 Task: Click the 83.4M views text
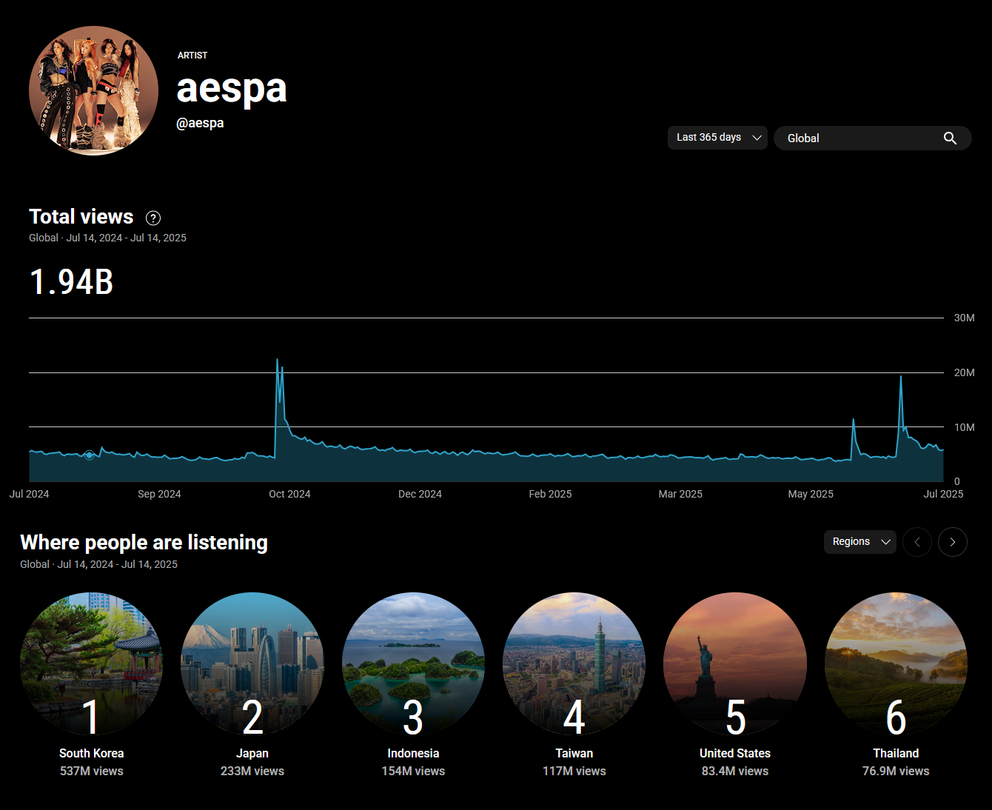click(x=735, y=771)
